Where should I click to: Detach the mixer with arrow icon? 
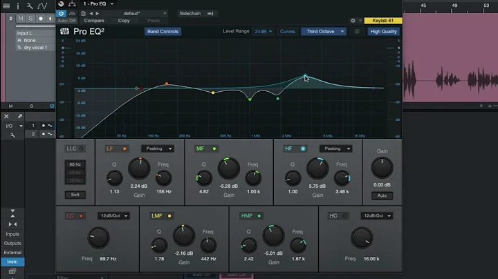click(19, 116)
